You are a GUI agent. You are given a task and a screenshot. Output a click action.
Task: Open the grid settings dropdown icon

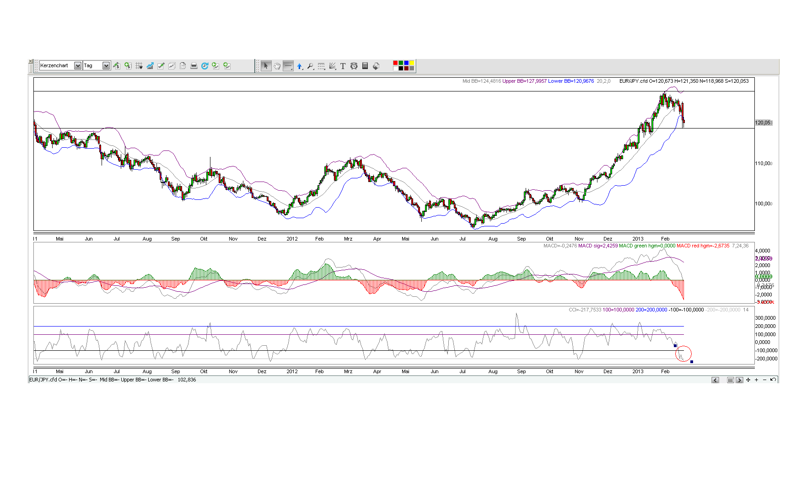(x=139, y=66)
